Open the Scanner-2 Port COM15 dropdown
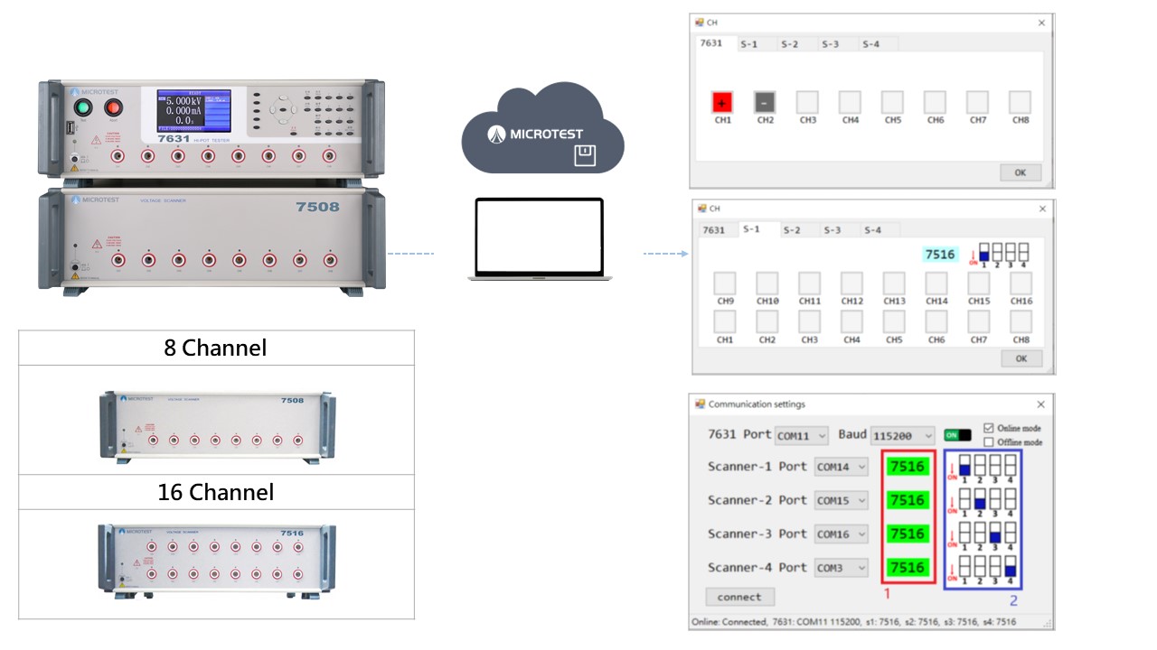 [841, 500]
